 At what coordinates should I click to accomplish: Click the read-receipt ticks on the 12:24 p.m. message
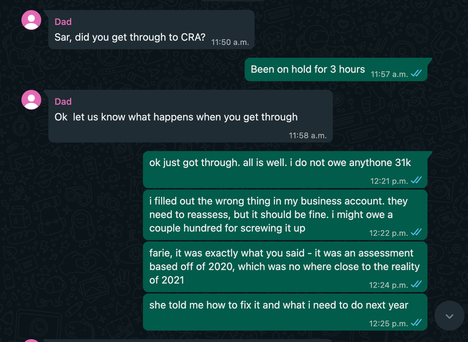tap(416, 284)
